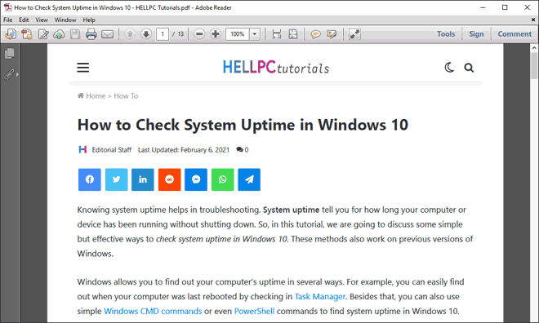The image size is (539, 323).
Task: Expand the navigation pane arrow
Action: (x=17, y=74)
